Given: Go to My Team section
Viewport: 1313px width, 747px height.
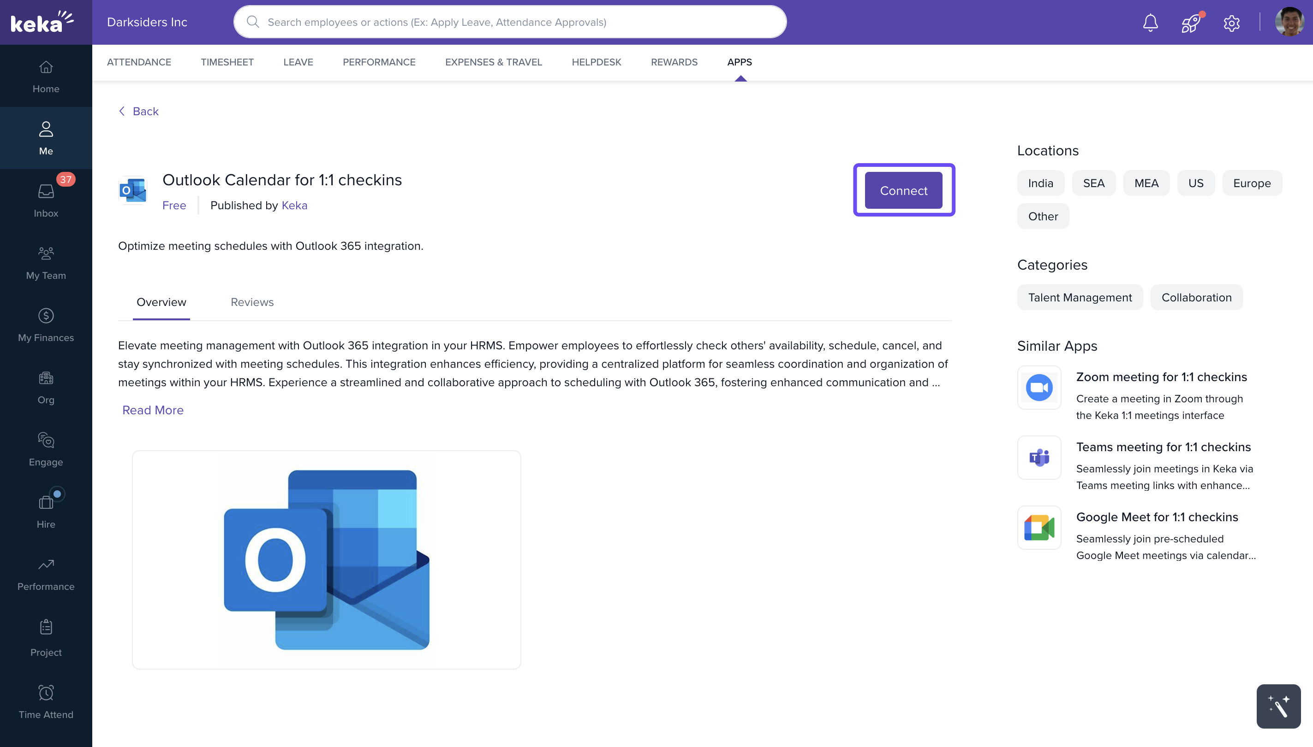Looking at the screenshot, I should pos(46,263).
